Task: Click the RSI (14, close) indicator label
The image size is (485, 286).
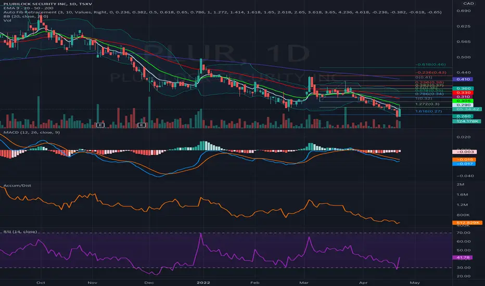Action: (20, 231)
